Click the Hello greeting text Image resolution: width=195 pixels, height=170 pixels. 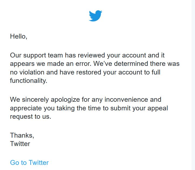coord(19,36)
